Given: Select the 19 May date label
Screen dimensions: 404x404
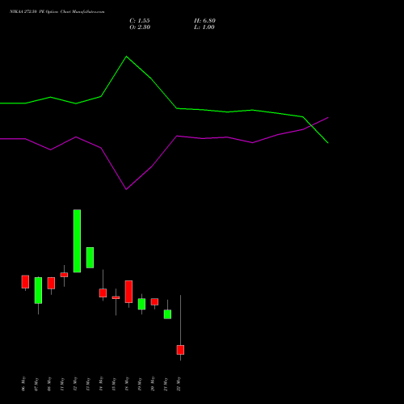Looking at the screenshot, I should click(x=140, y=384).
